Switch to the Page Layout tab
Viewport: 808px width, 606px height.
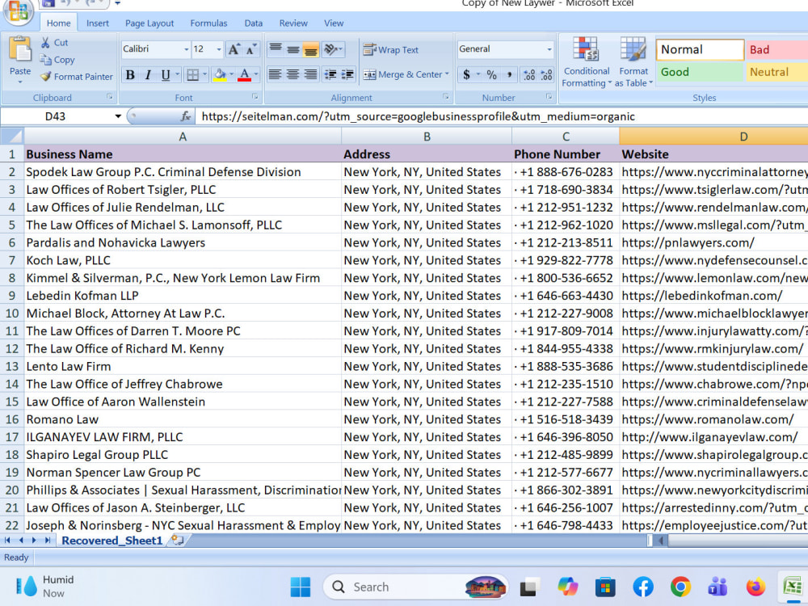[x=149, y=23]
